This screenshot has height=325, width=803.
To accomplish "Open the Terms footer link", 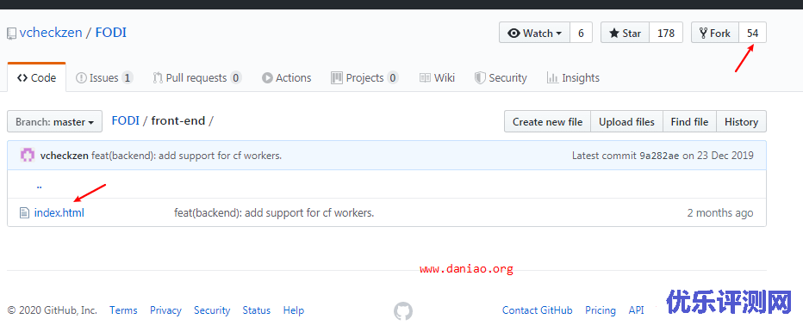I will point(123,310).
